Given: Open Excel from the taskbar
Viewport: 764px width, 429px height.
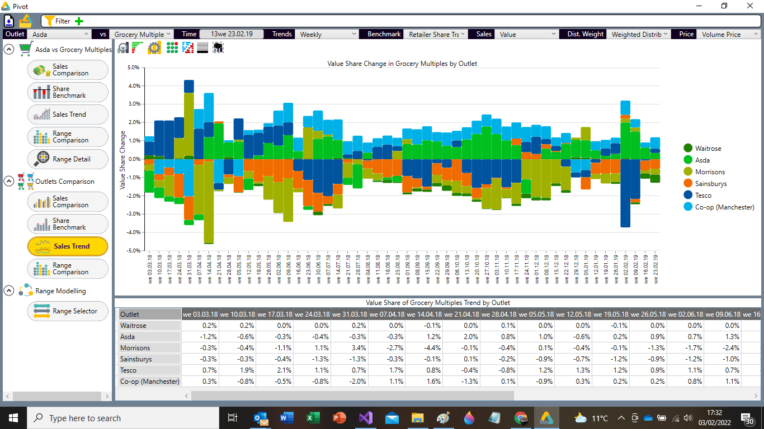Looking at the screenshot, I should coord(313,418).
